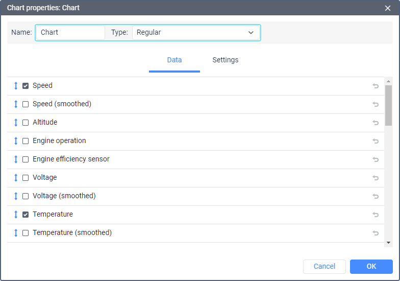
Task: Open the chart Type dropdown
Action: pyautogui.click(x=196, y=32)
